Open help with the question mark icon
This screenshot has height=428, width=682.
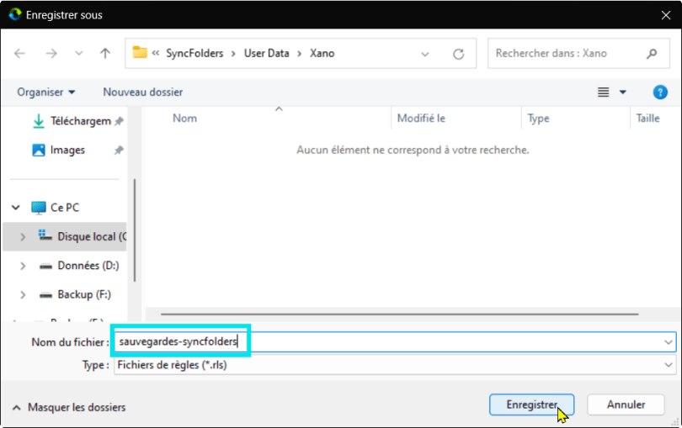pyautogui.click(x=660, y=92)
